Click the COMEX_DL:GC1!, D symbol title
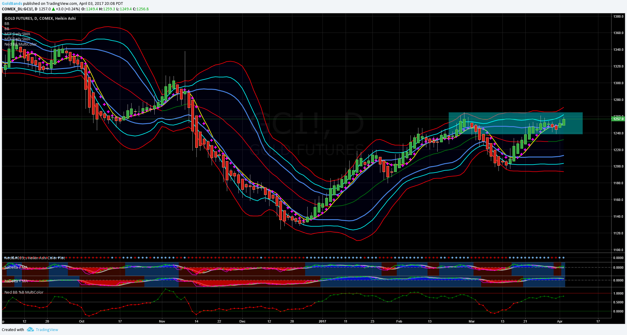This screenshot has width=627, height=335. (20, 9)
